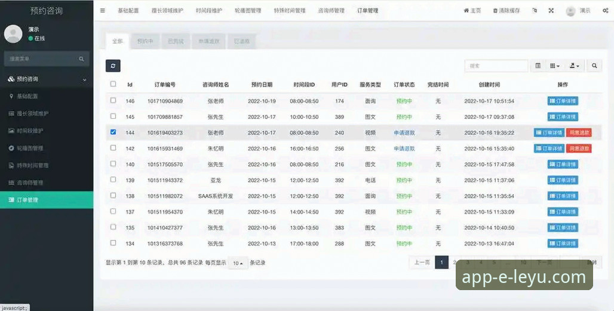Viewport: 614px width, 311px height.
Task: Open 特殊时间管理 tab in top navigation
Action: 290,11
